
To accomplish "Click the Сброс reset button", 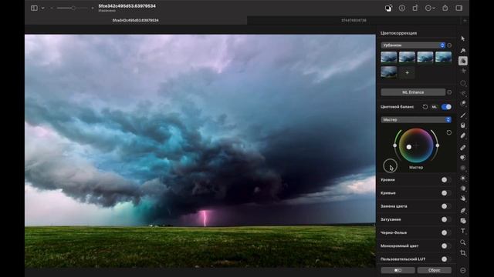I will point(434,270).
